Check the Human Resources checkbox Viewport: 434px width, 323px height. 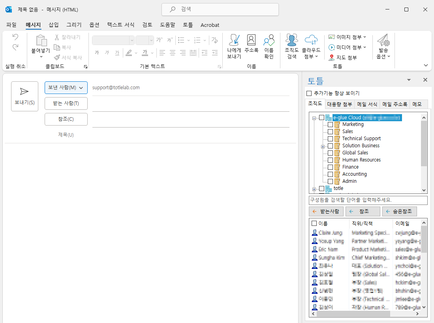(x=330, y=160)
